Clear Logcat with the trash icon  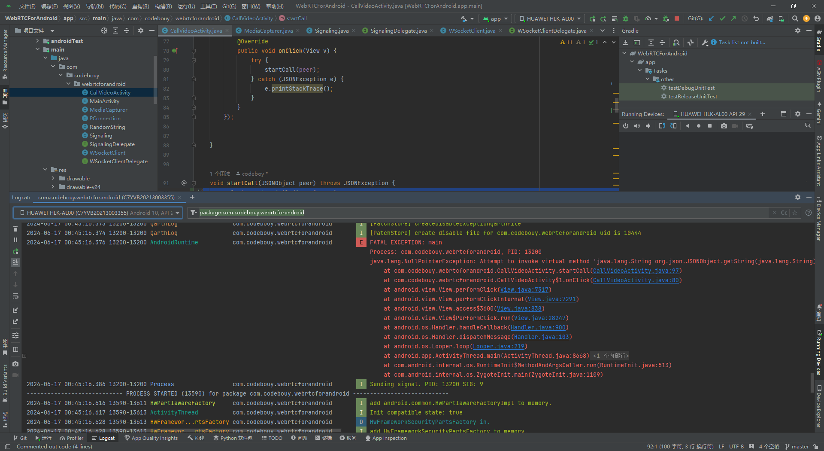(x=15, y=229)
